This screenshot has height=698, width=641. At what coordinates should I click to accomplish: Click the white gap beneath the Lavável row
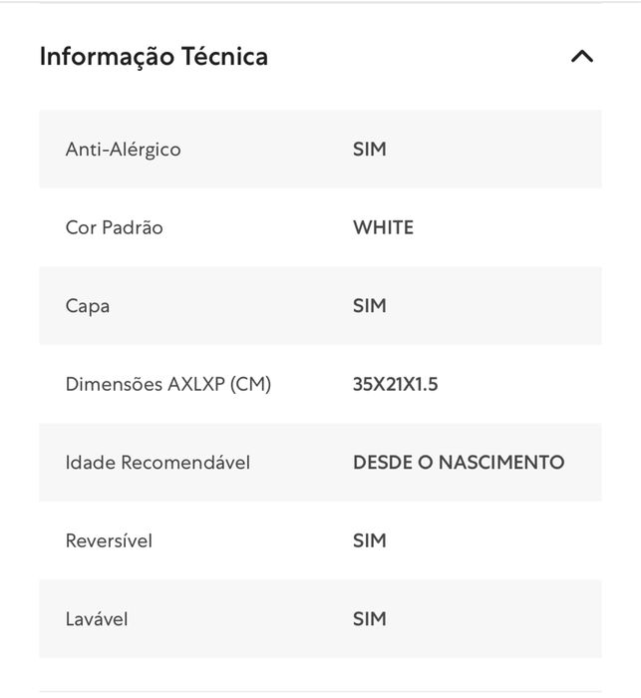tap(320, 674)
